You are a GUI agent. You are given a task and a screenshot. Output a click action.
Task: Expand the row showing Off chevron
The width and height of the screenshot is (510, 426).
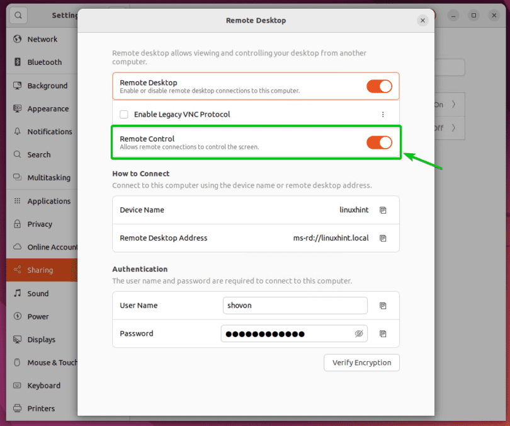(453, 128)
